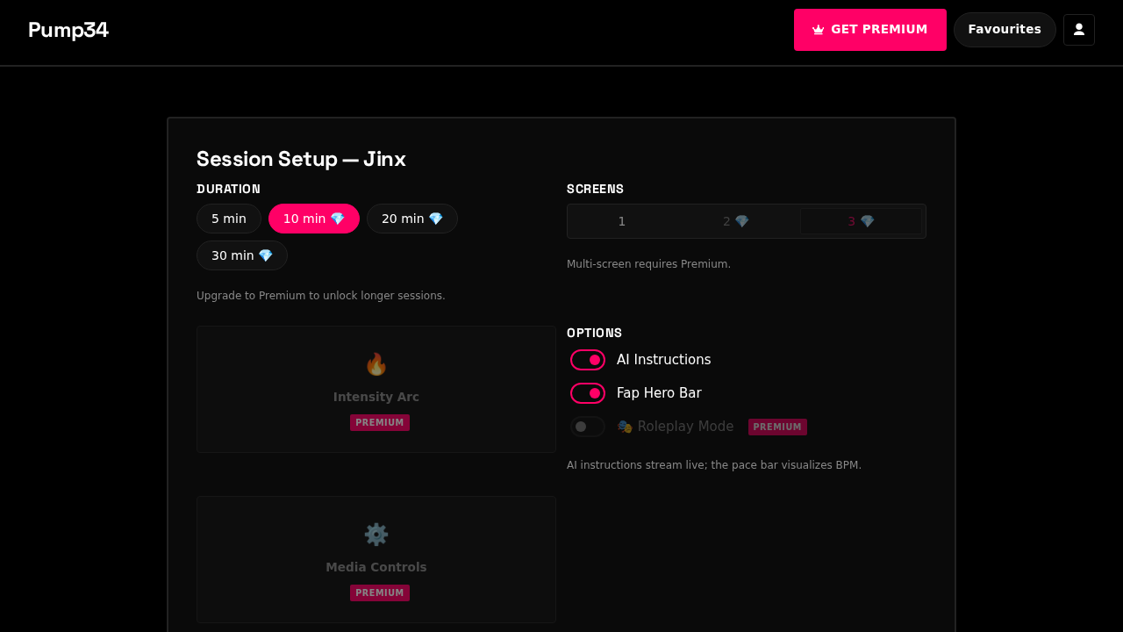
Task: Click the diamond icon on 20 min
Action: [x=436, y=219]
